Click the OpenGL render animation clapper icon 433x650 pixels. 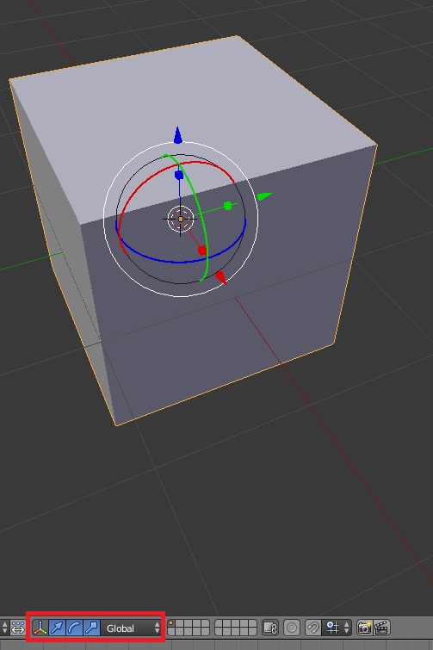click(381, 628)
